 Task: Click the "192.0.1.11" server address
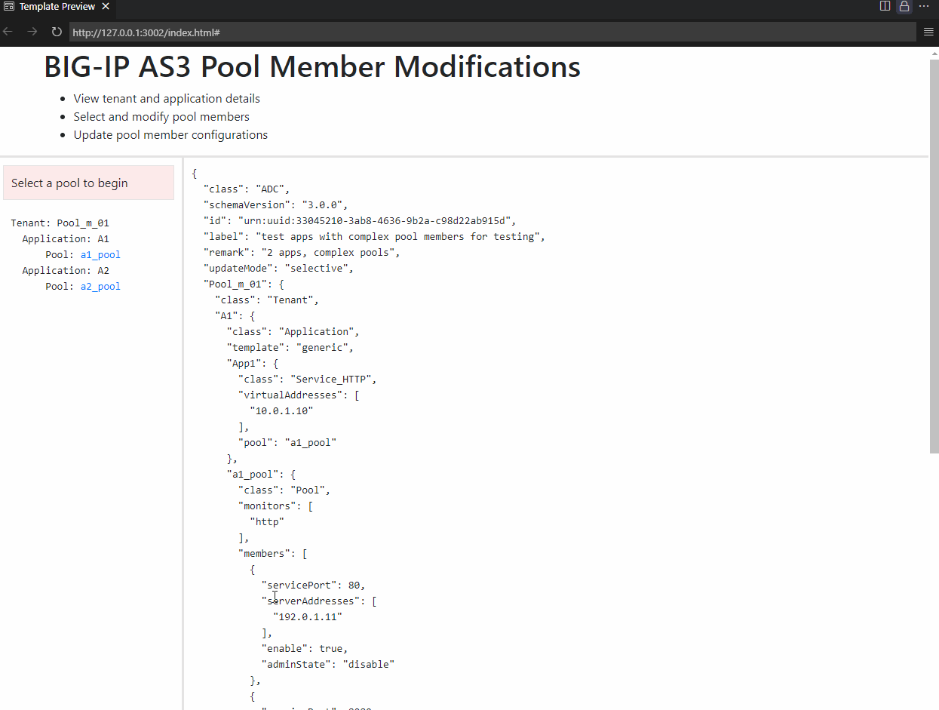308,617
